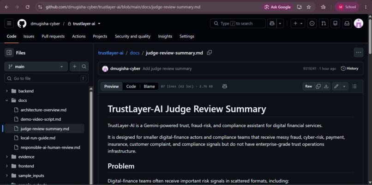The image size is (372, 185).
Task: Open commit hash 9319241
Action: coord(310,68)
